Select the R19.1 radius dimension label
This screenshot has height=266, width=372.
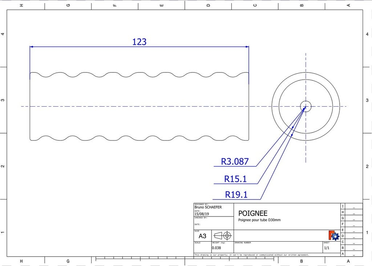pyautogui.click(x=236, y=195)
